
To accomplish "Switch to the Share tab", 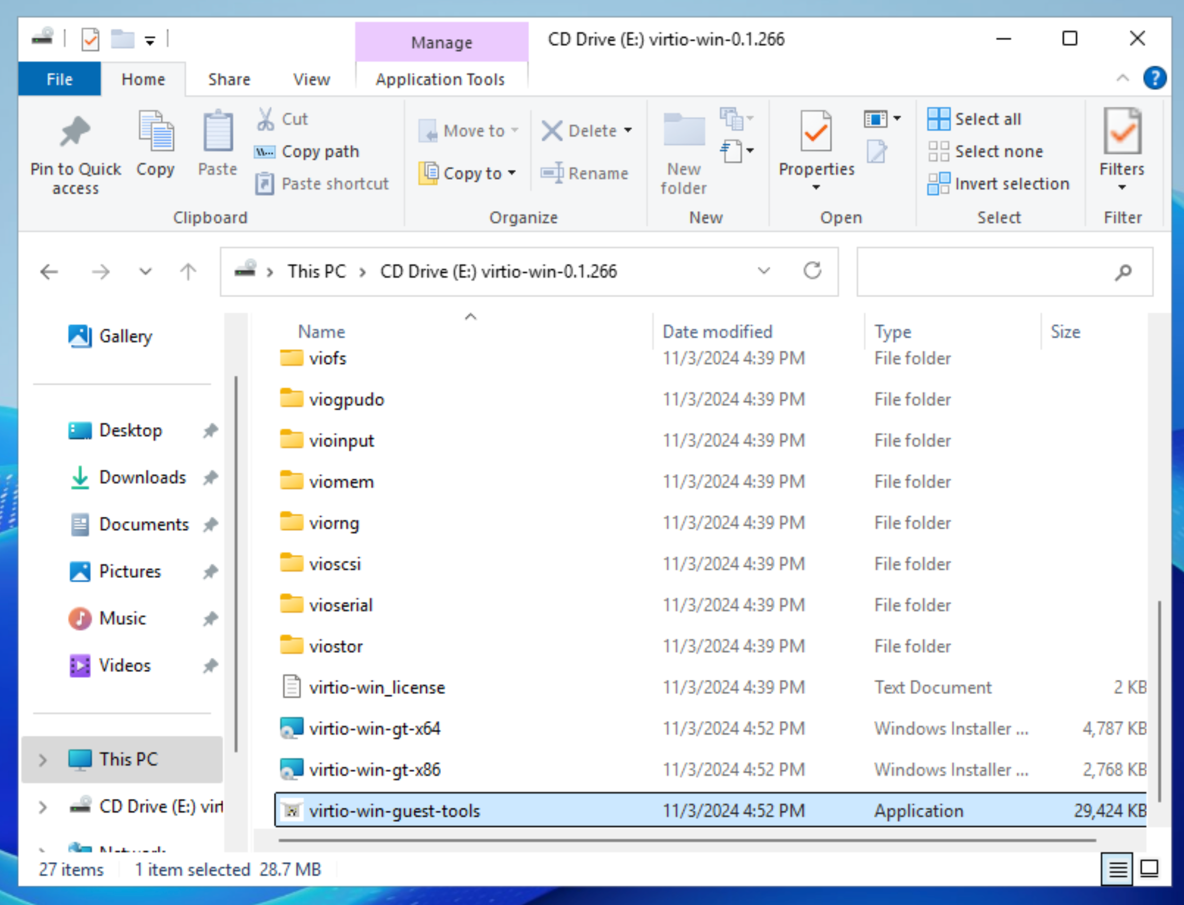I will 229,79.
